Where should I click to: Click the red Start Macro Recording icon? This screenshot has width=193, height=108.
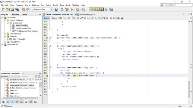111,18
